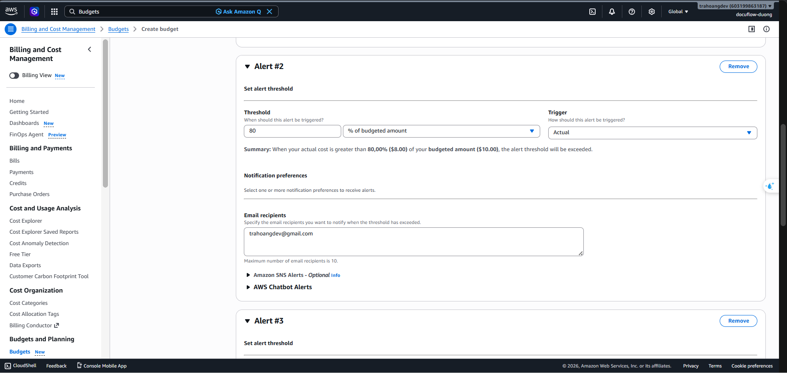The height and width of the screenshot is (373, 787).
Task: Launch CloudShell from the top bar icon
Action: [592, 11]
